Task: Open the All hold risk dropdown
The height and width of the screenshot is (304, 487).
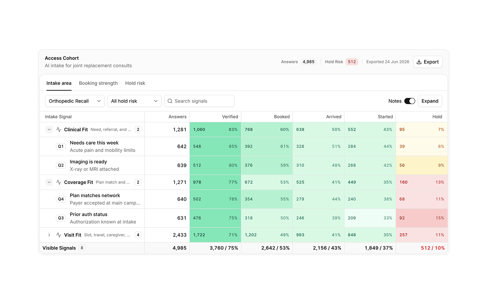Action: (134, 101)
